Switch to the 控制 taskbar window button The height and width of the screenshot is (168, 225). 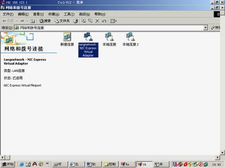click(x=110, y=164)
